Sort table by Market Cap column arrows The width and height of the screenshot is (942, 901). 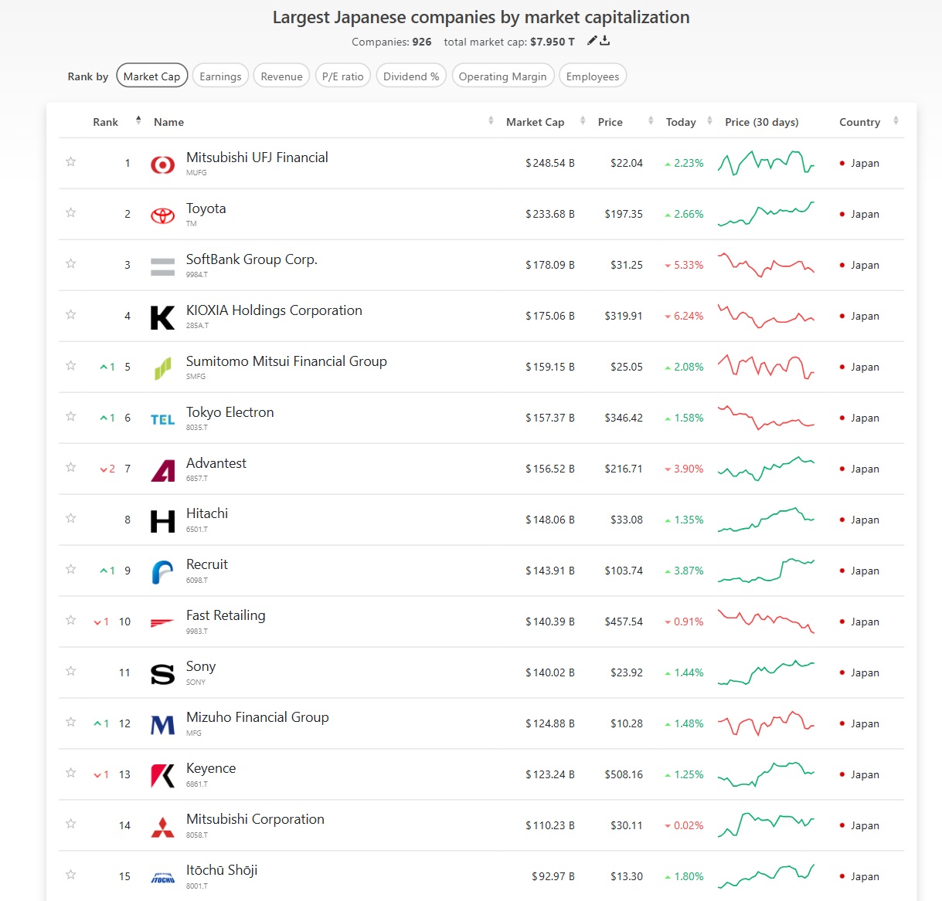[x=583, y=121]
